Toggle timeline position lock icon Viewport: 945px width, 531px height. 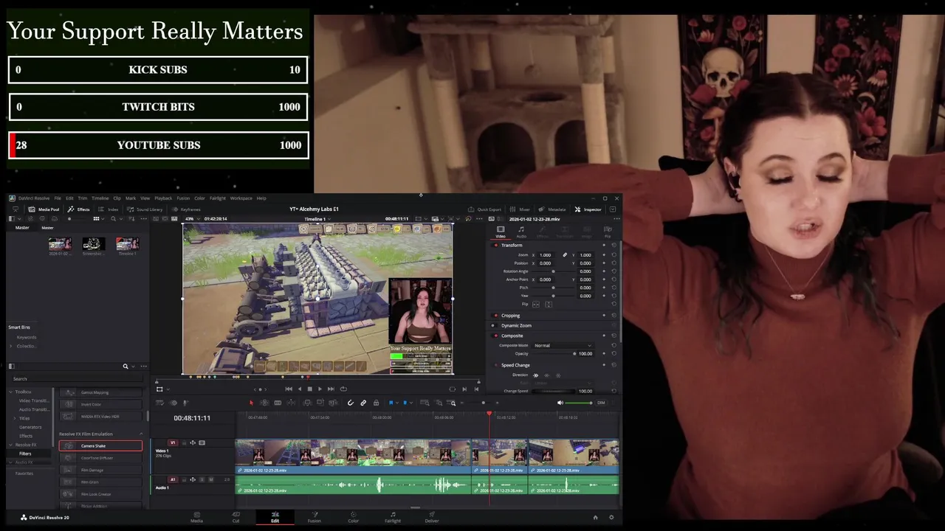376,403
